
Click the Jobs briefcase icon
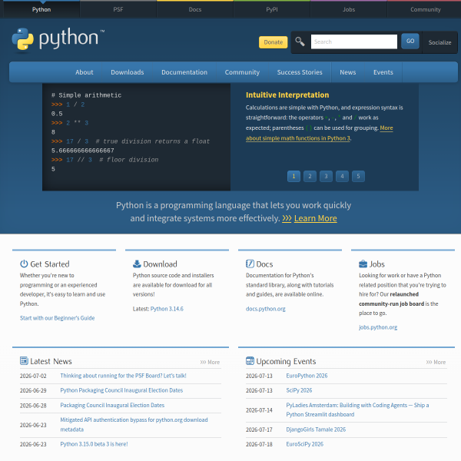pyautogui.click(x=363, y=264)
